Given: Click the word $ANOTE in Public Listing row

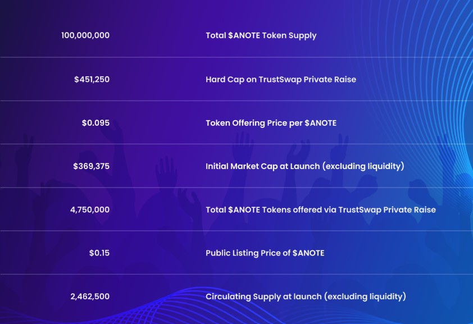Looking at the screenshot, I should pos(308,253).
